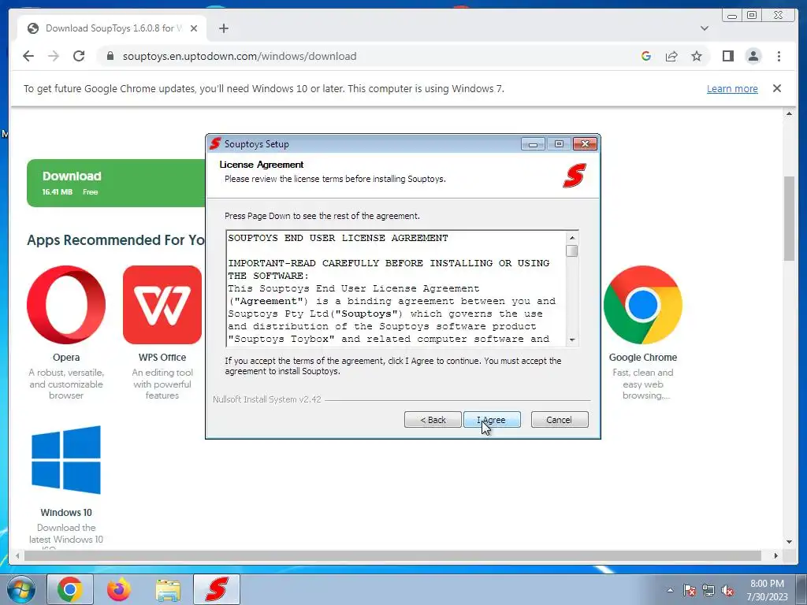Dismiss the Chrome update notice bar

(777, 88)
